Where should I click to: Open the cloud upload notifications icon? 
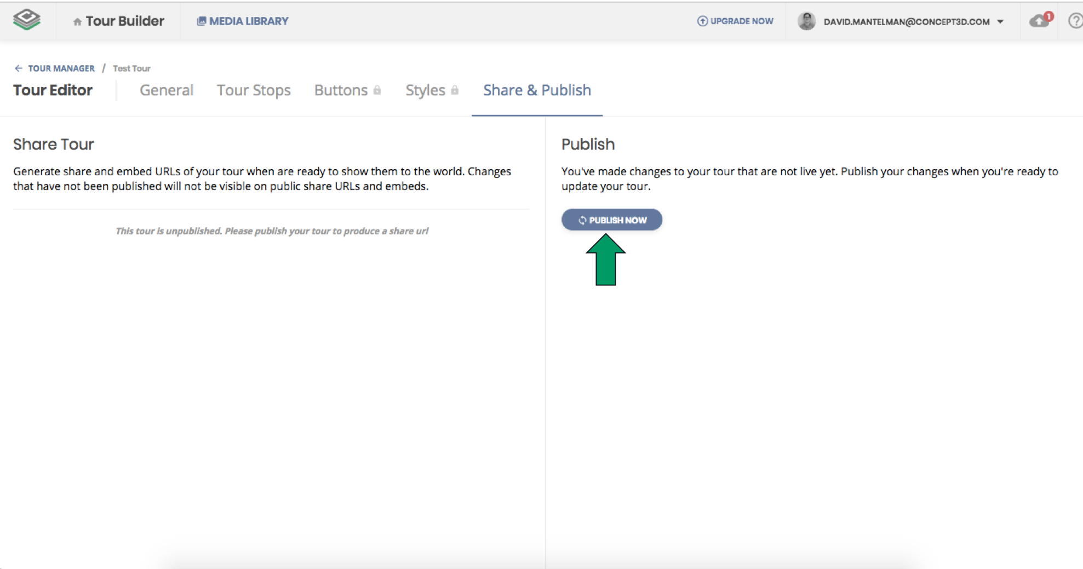1039,21
